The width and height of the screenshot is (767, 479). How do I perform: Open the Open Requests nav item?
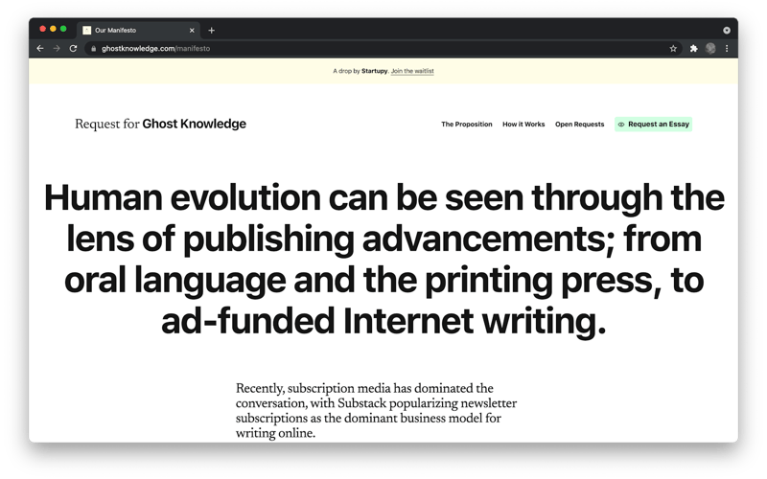(x=580, y=125)
